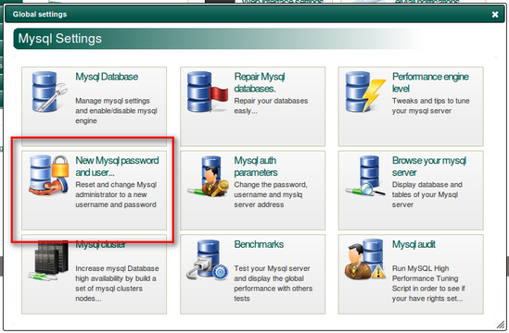Open the Mysql Database title link

[107, 77]
